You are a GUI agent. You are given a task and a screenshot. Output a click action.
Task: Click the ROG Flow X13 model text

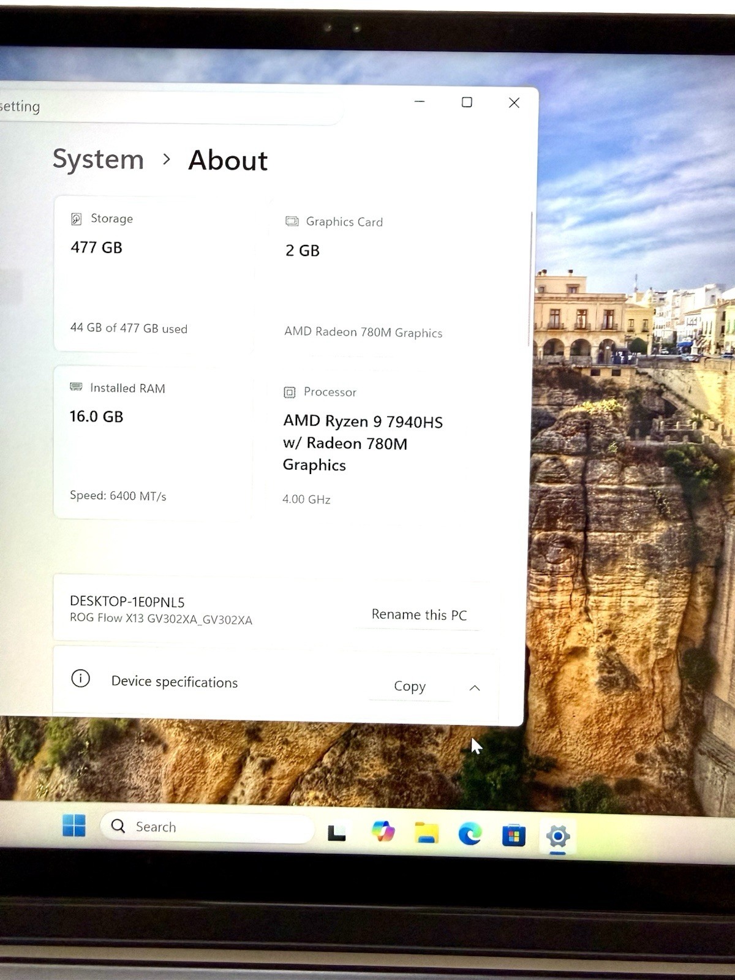tap(161, 619)
